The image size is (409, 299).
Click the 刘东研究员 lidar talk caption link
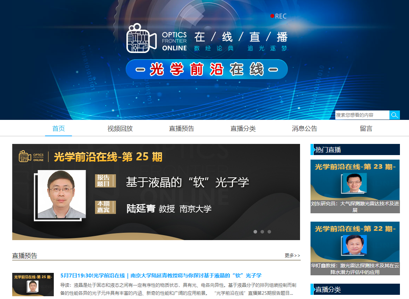pos(355,207)
